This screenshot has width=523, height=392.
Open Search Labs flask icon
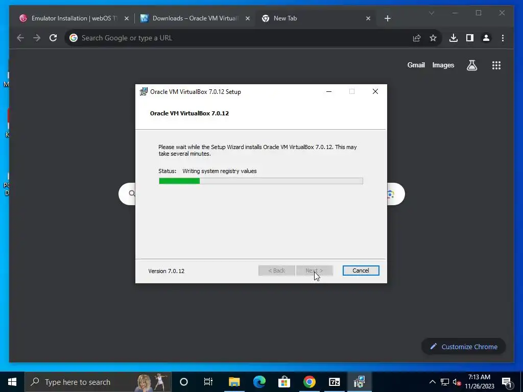pyautogui.click(x=471, y=65)
